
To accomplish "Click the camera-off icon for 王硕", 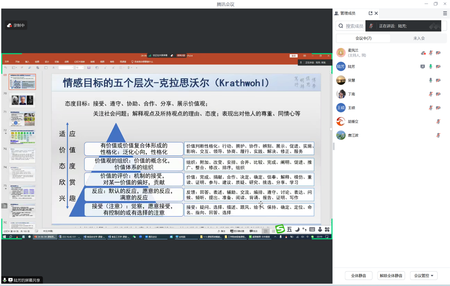I will 438,108.
